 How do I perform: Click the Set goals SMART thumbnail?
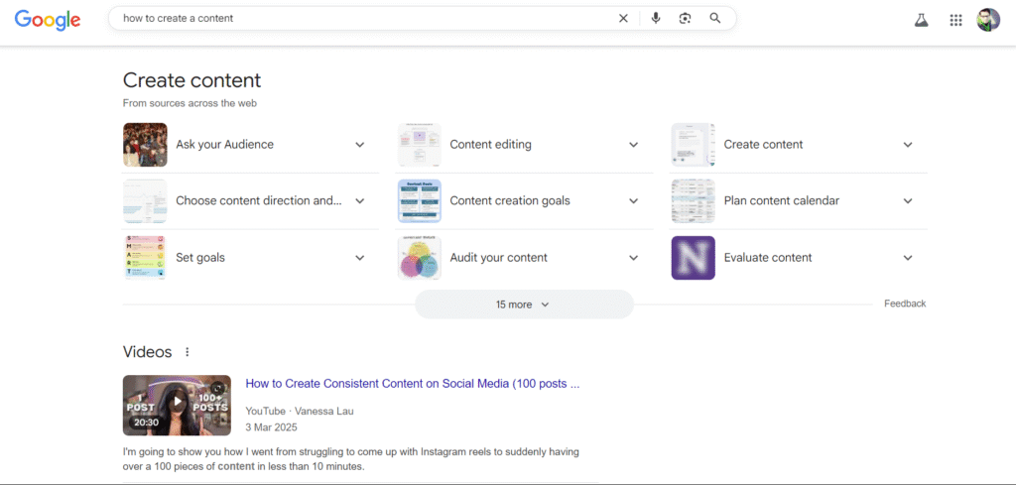(145, 258)
